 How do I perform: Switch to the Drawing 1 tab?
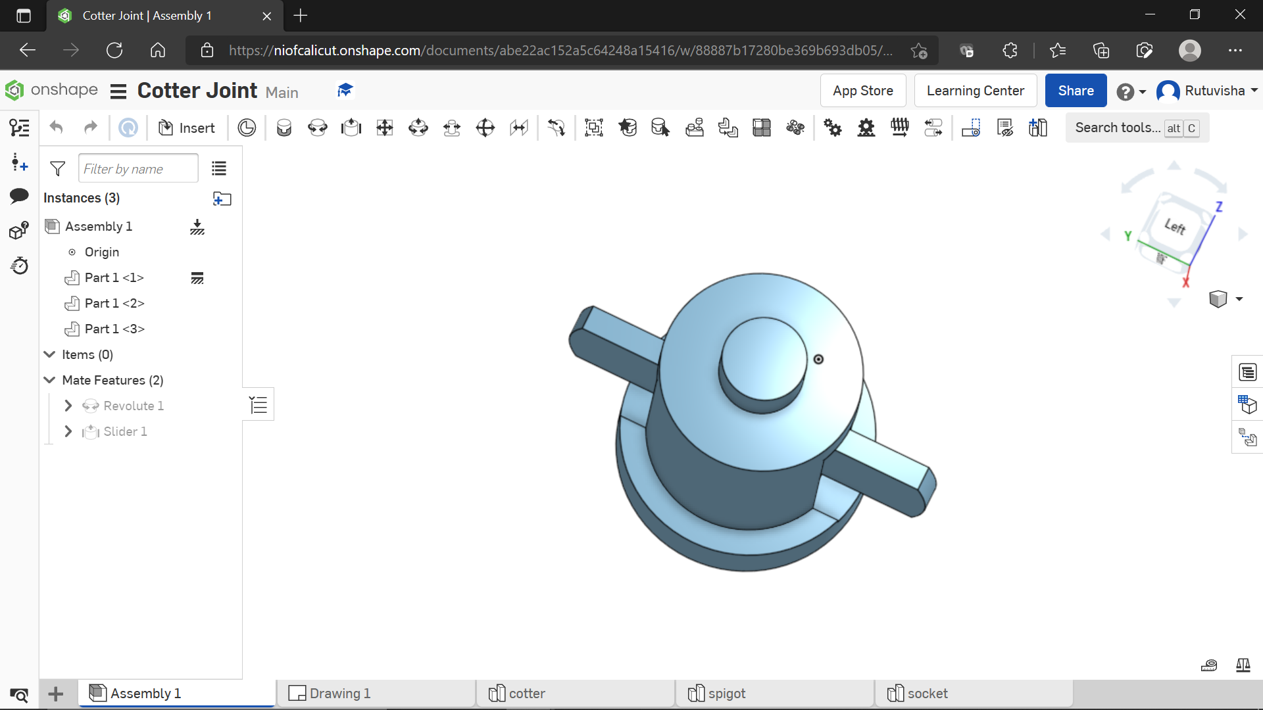click(339, 694)
